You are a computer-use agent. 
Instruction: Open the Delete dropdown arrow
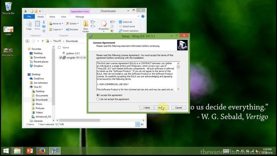coord(78,23)
